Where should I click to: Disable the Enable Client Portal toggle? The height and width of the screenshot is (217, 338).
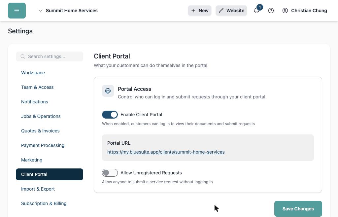click(110, 115)
